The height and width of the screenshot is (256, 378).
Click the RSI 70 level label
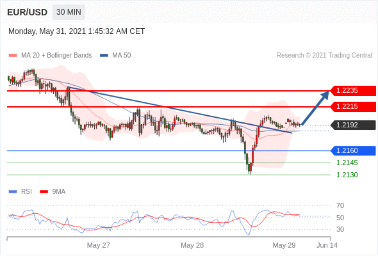(340, 205)
